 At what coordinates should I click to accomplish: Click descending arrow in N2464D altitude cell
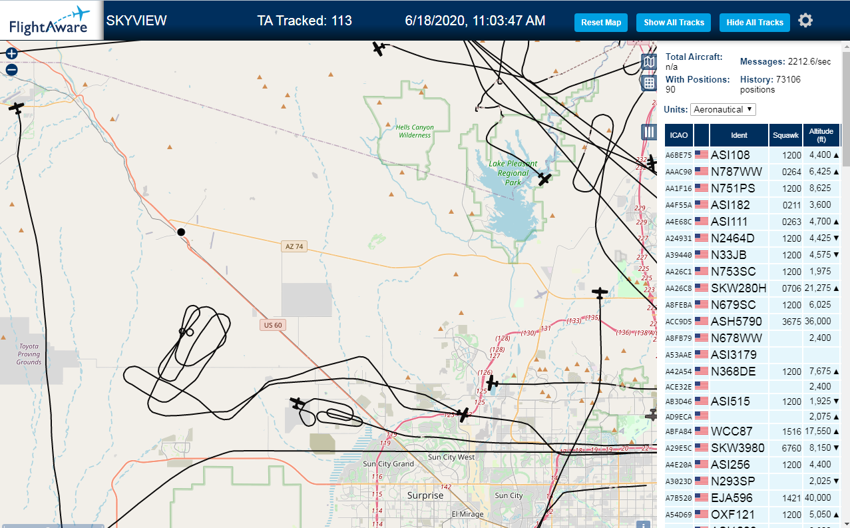click(837, 238)
